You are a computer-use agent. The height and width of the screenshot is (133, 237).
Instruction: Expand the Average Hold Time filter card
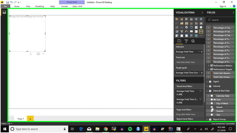point(200,91)
